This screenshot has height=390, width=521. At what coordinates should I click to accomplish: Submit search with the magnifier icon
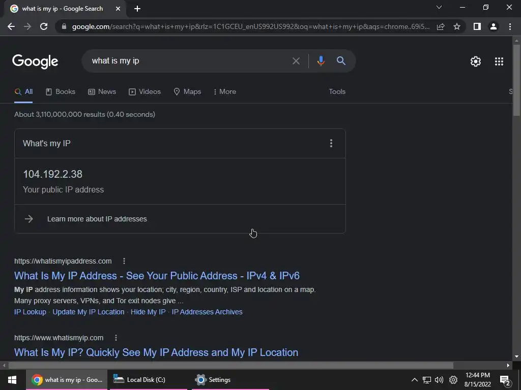pyautogui.click(x=341, y=61)
